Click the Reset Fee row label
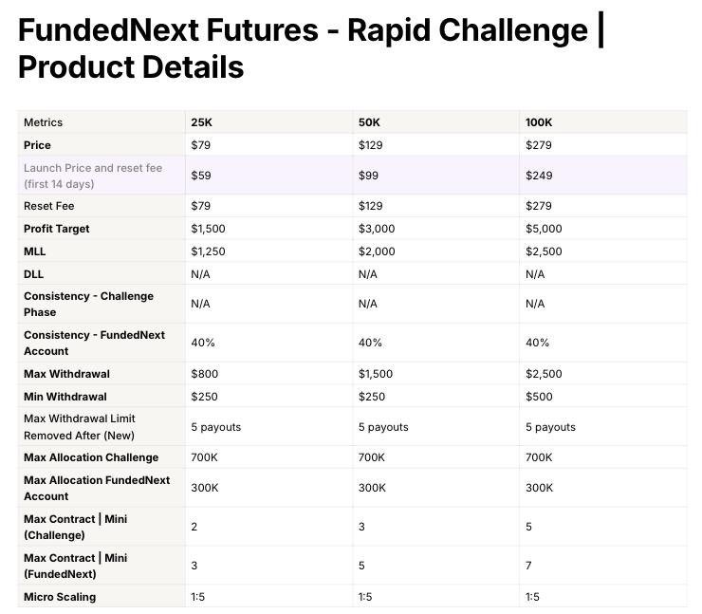The image size is (702, 614). click(x=48, y=206)
